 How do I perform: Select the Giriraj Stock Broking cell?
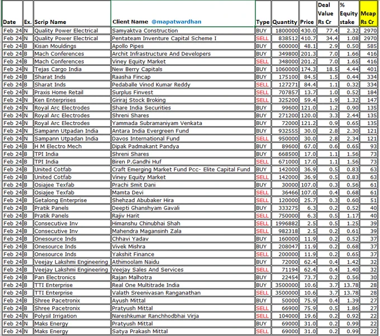(x=183, y=100)
